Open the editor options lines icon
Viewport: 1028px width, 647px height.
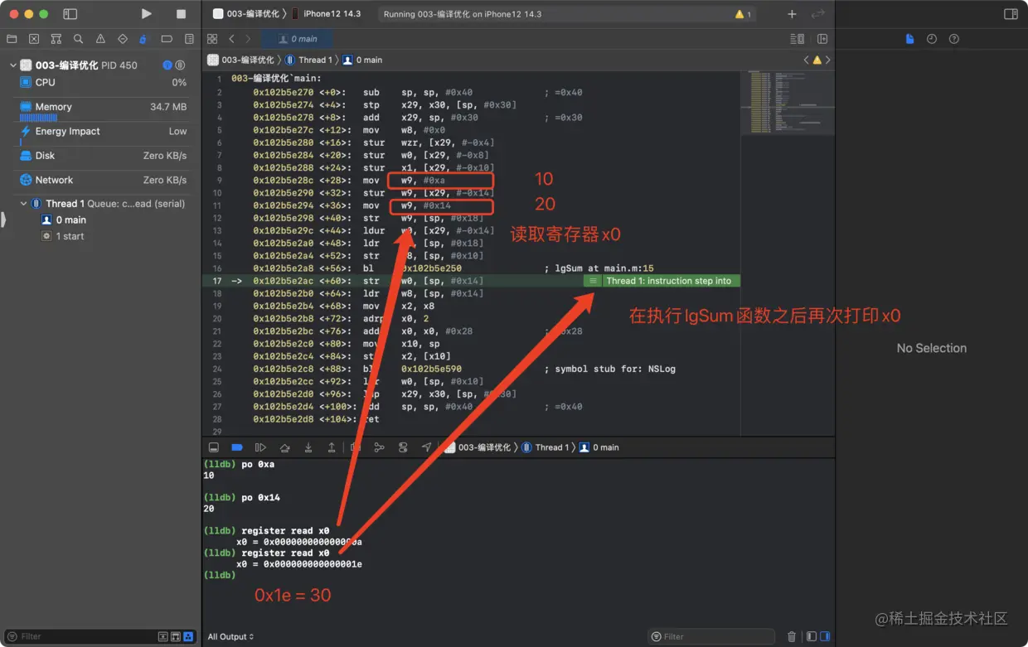point(798,39)
